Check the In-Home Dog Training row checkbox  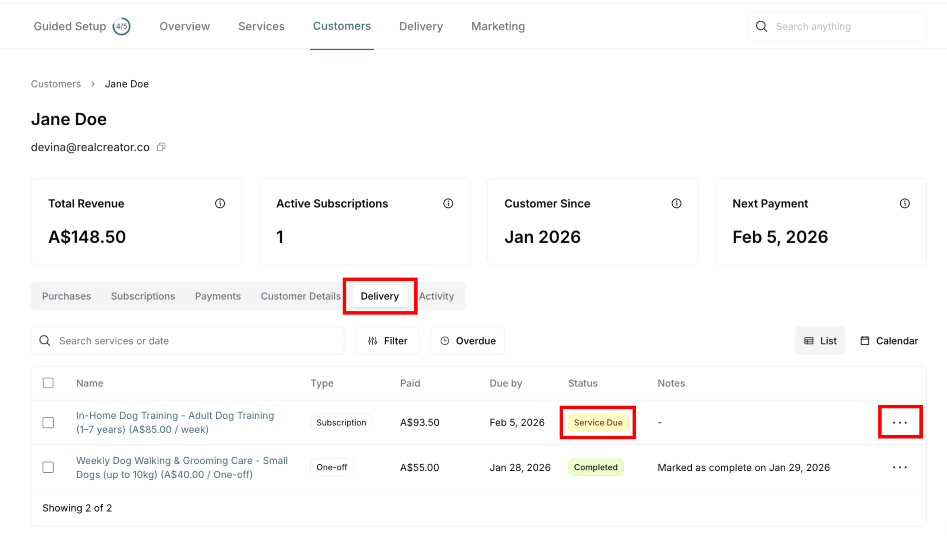(x=48, y=423)
